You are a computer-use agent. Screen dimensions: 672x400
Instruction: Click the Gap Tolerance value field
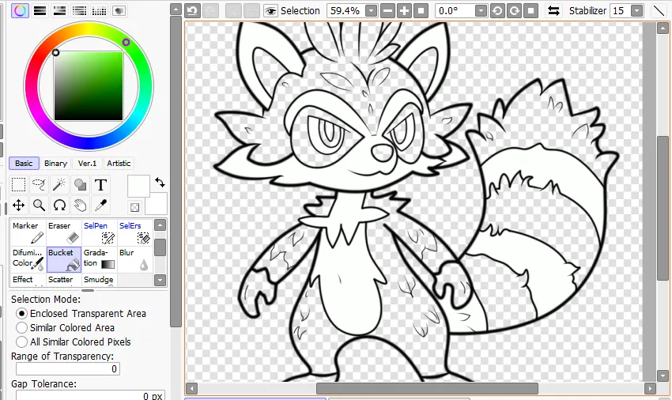point(90,396)
